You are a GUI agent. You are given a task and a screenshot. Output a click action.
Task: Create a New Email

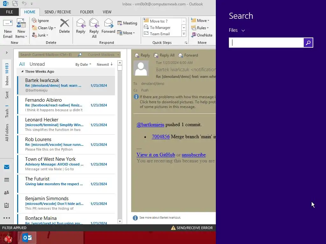pyautogui.click(x=8, y=29)
